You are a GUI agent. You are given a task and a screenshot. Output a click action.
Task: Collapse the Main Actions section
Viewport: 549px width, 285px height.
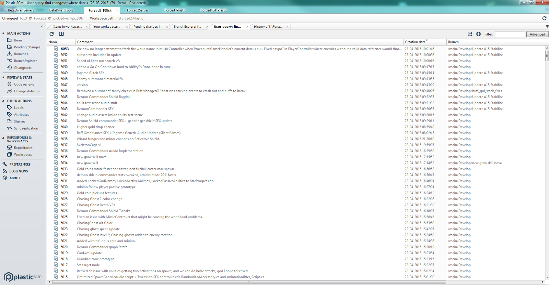click(3, 34)
